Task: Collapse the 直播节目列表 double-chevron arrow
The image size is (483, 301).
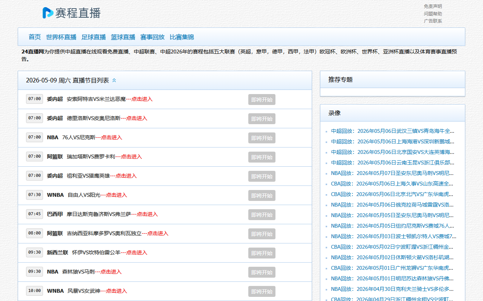Action: [114, 81]
